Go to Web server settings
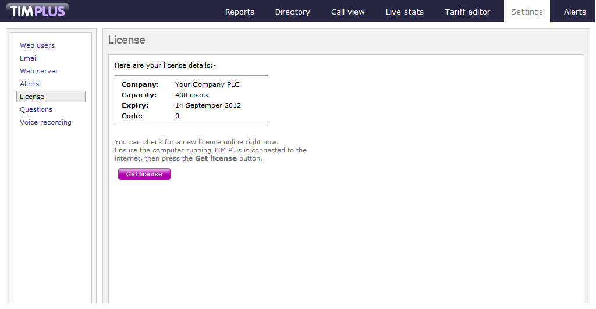Viewport: 596px width, 309px height. (39, 71)
